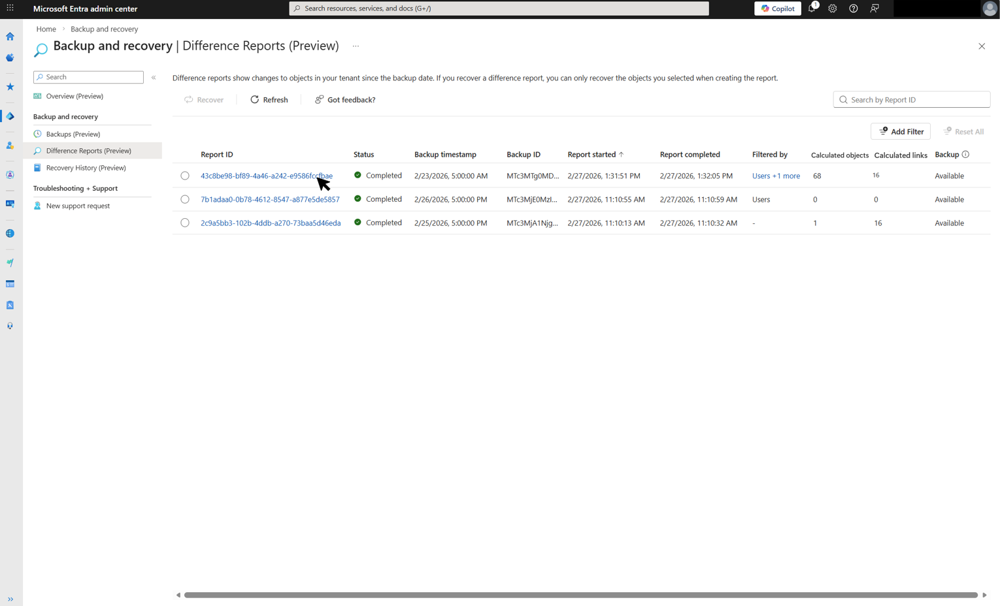The width and height of the screenshot is (1000, 606).
Task: Select the Favorites star icon in sidebar
Action: [10, 86]
